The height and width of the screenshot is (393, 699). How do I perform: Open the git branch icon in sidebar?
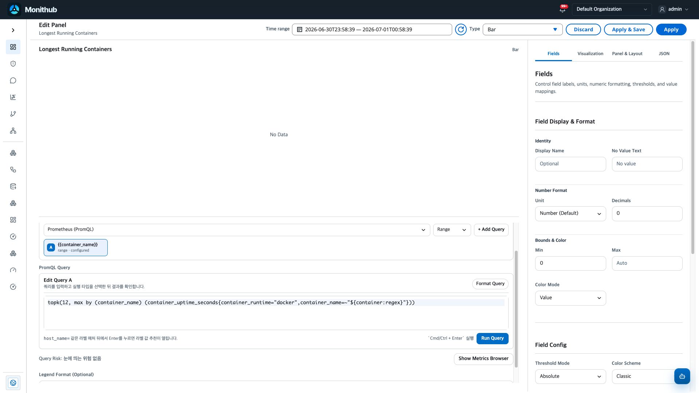click(13, 114)
